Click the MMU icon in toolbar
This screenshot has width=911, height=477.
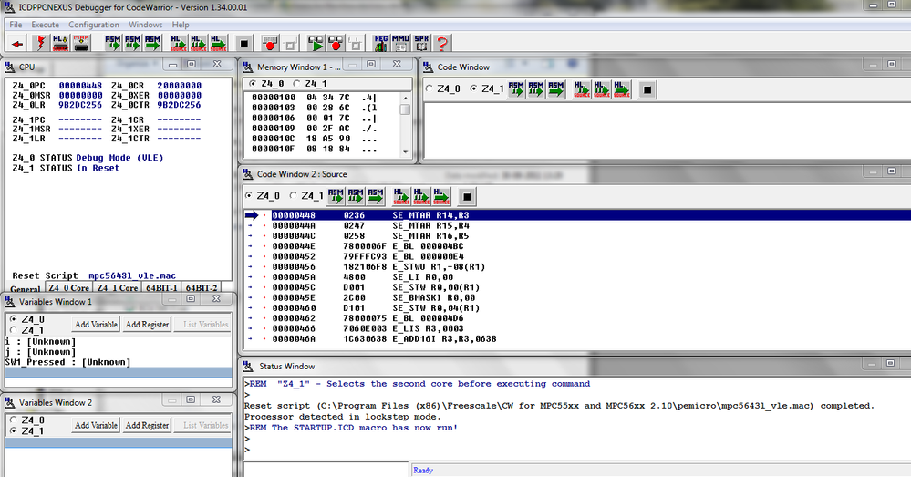[x=401, y=44]
